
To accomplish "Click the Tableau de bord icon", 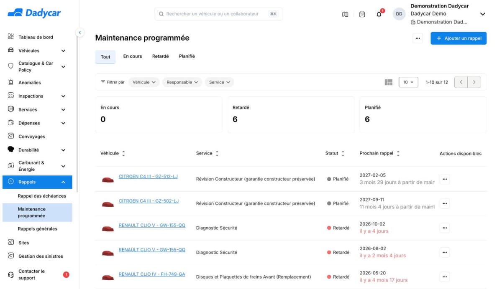I will [11, 37].
